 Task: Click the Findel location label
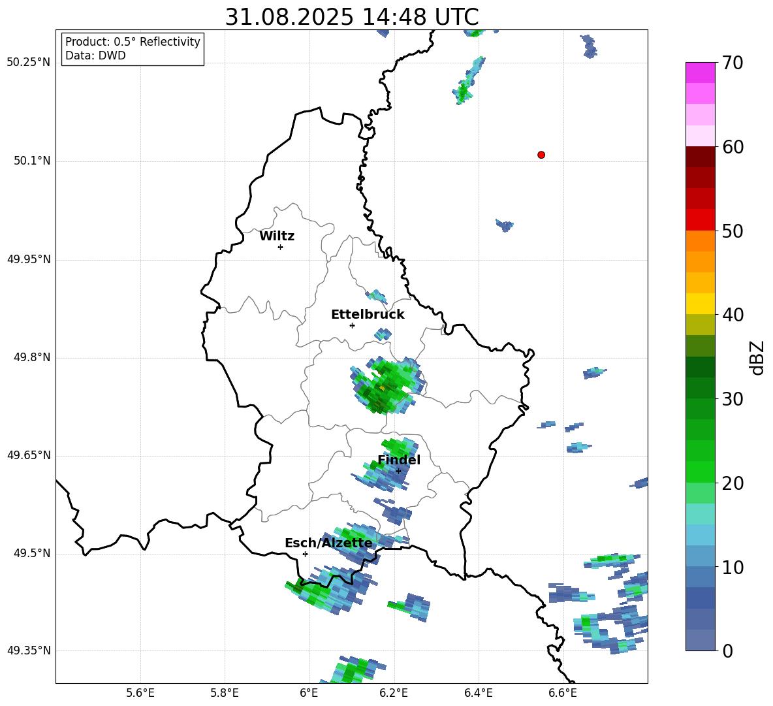pos(399,460)
